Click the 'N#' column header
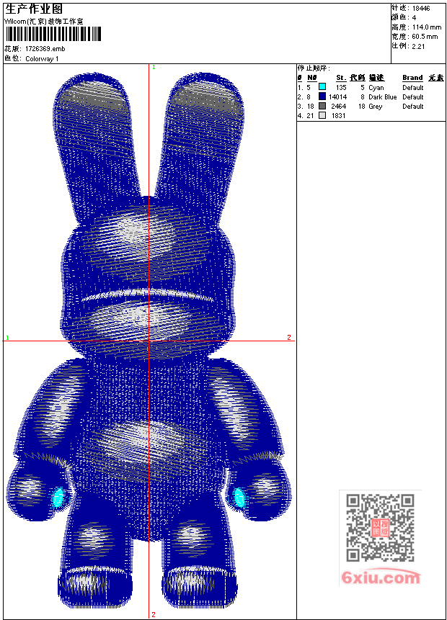This screenshot has width=447, height=620. coord(312,78)
